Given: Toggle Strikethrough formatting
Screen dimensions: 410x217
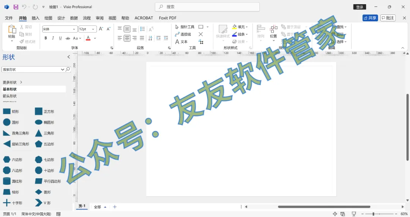Looking at the screenshot, I should point(68,38).
